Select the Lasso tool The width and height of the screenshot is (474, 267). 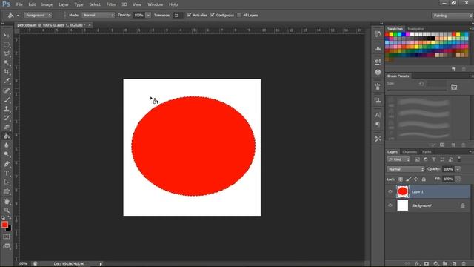[7, 54]
